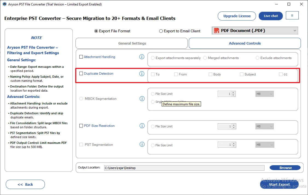Image resolution: width=308 pixels, height=195 pixels.
Task: Click 'Aryson PST File Converter –' note title
Action: coord(32,47)
